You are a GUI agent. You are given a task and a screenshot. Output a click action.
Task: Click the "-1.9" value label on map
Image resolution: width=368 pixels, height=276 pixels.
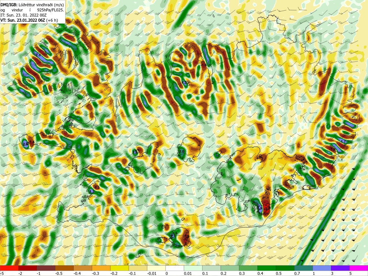click(333, 149)
